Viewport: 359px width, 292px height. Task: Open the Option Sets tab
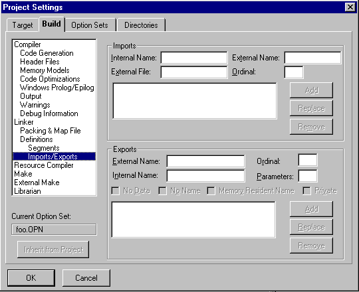90,25
